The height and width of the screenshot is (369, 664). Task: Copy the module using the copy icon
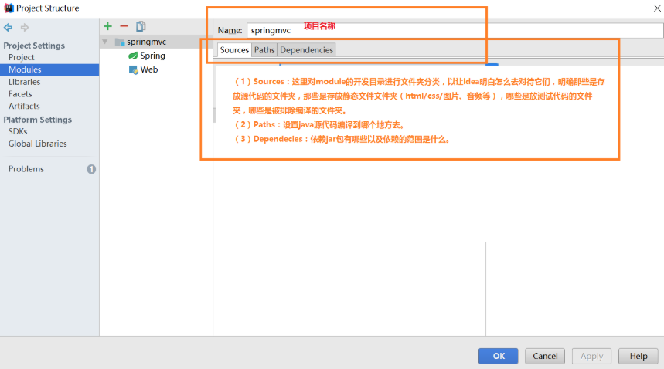(141, 26)
